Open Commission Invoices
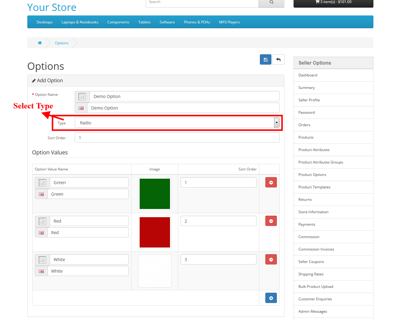The width and height of the screenshot is (398, 320). [x=333, y=249]
